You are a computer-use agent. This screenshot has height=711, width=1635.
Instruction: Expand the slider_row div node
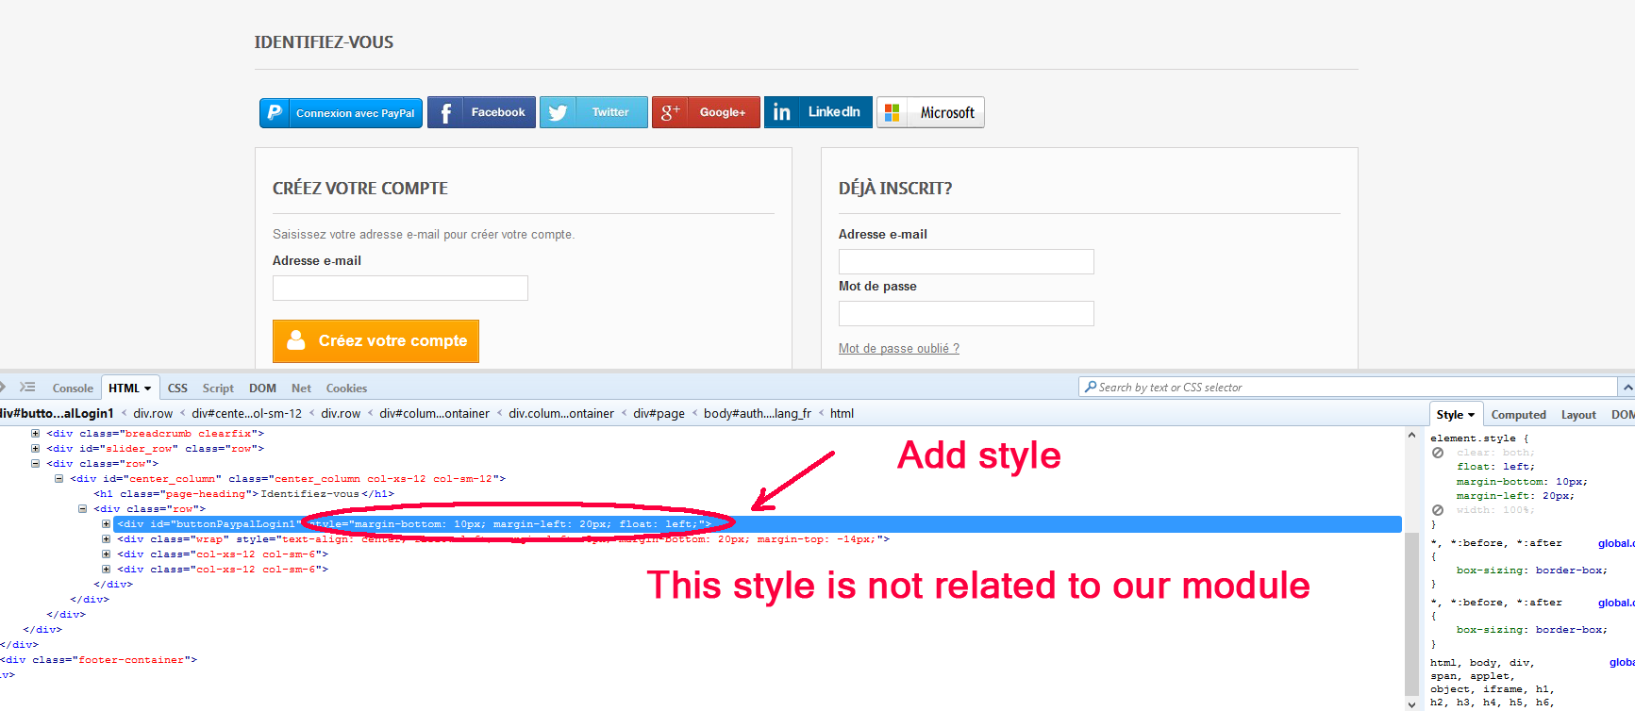[35, 449]
